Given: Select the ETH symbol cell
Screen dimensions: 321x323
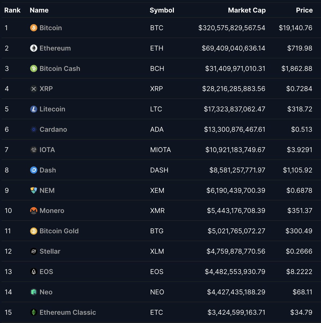Looking at the screenshot, I should click(x=157, y=48).
